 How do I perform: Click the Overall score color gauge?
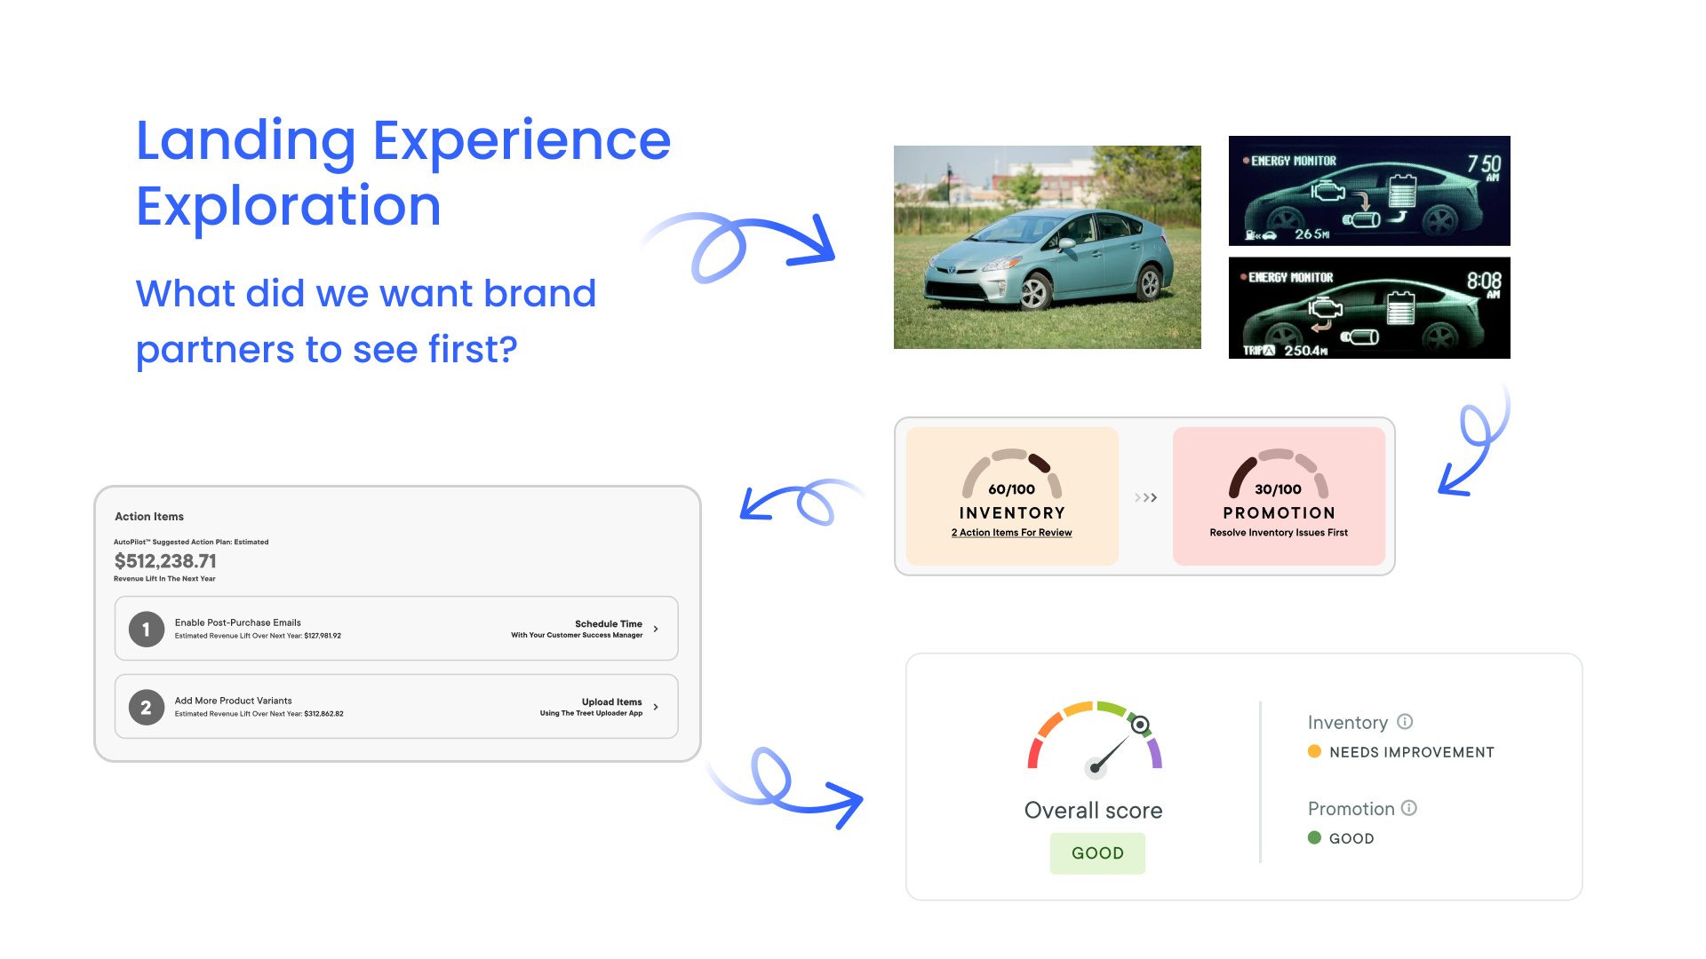[1095, 739]
